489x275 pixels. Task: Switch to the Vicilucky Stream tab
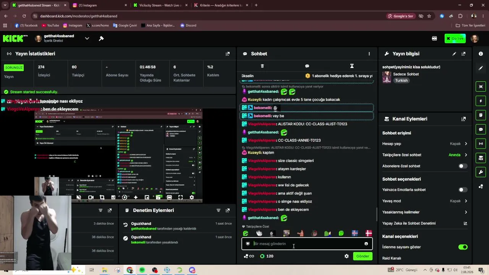[x=160, y=5]
